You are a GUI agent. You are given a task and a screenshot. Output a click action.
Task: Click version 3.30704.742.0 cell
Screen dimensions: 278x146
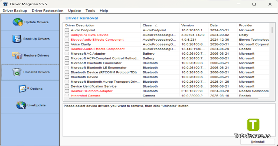tap(193, 35)
